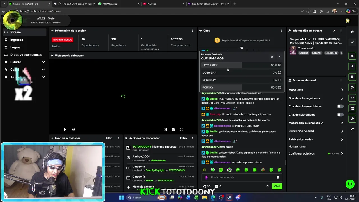Switch to the WhatsApp browser tab
359x202 pixels.
click(119, 4)
